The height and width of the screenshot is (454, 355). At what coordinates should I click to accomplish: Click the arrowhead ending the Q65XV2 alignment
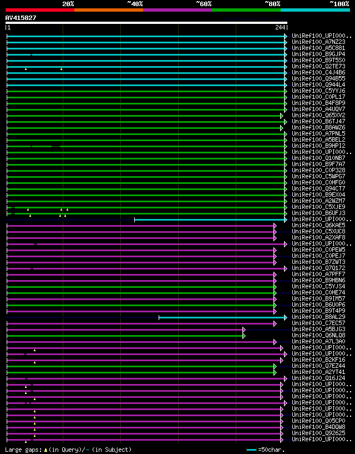(x=282, y=116)
